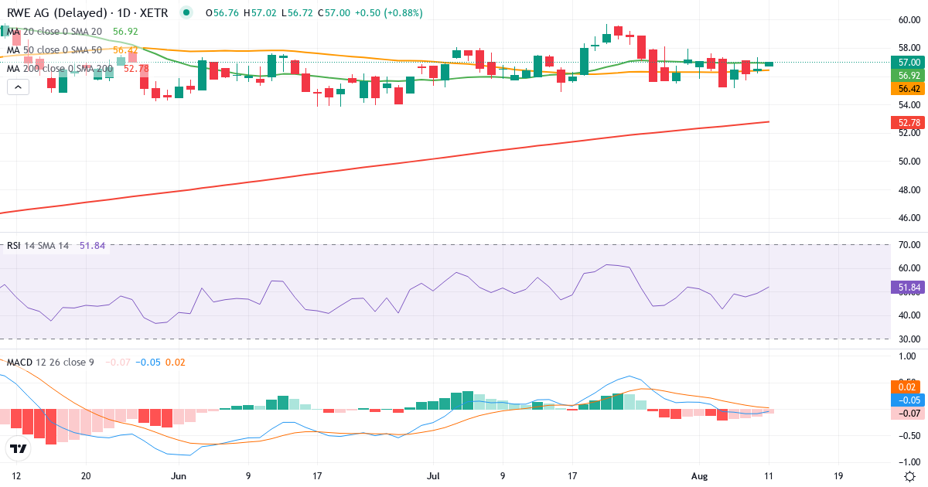Select the MA 200 indicator legend
This screenshot has width=928, height=487.
pyautogui.click(x=78, y=68)
